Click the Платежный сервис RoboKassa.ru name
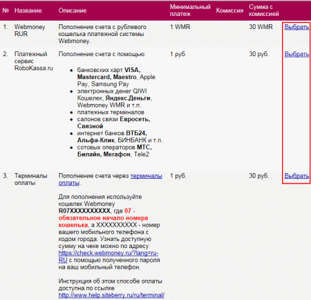 [x=34, y=61]
